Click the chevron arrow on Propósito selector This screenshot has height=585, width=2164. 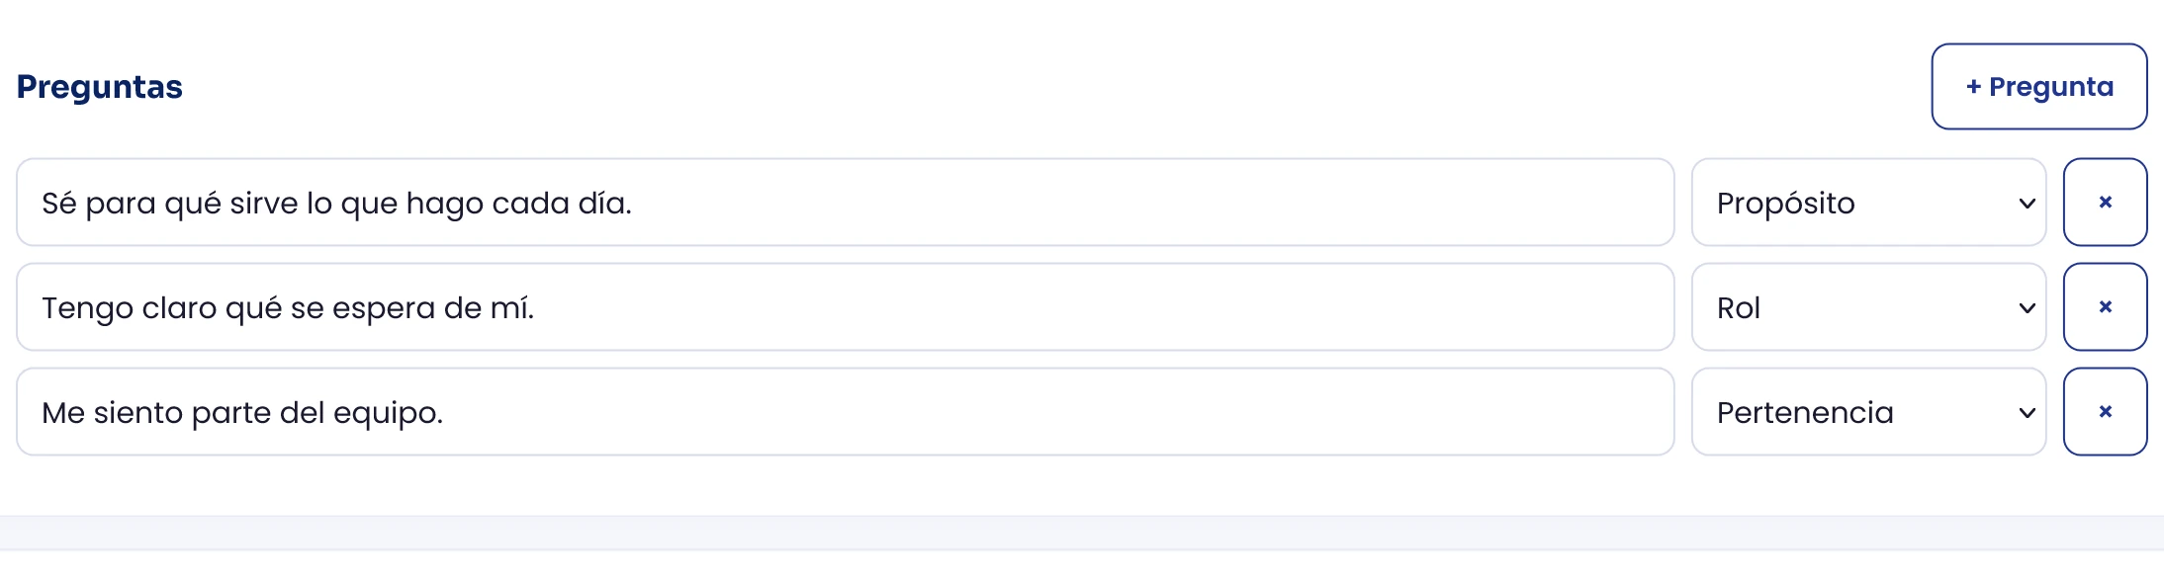click(x=2027, y=204)
